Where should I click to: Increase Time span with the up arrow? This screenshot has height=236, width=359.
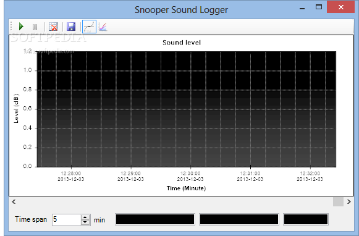pos(85,217)
